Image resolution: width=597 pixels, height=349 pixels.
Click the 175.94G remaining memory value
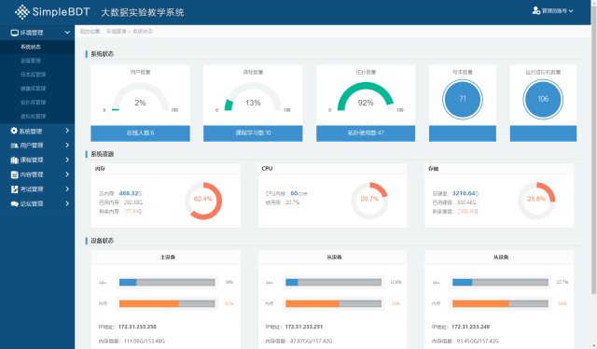coord(132,212)
